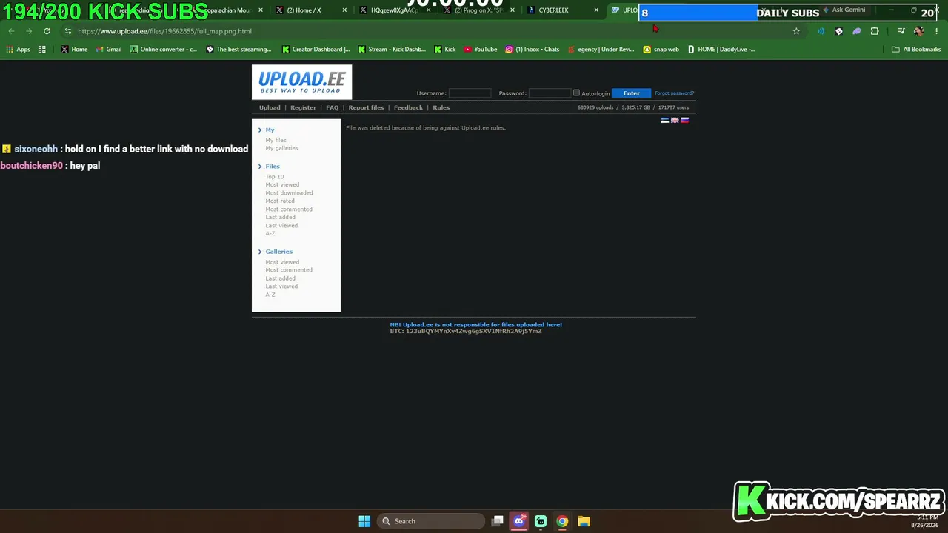Close the Home / X tab
The height and width of the screenshot is (533, 948).
coord(345,10)
